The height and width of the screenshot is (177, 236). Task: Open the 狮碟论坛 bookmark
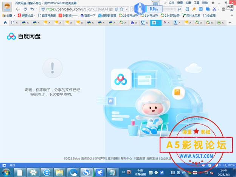point(26,16)
